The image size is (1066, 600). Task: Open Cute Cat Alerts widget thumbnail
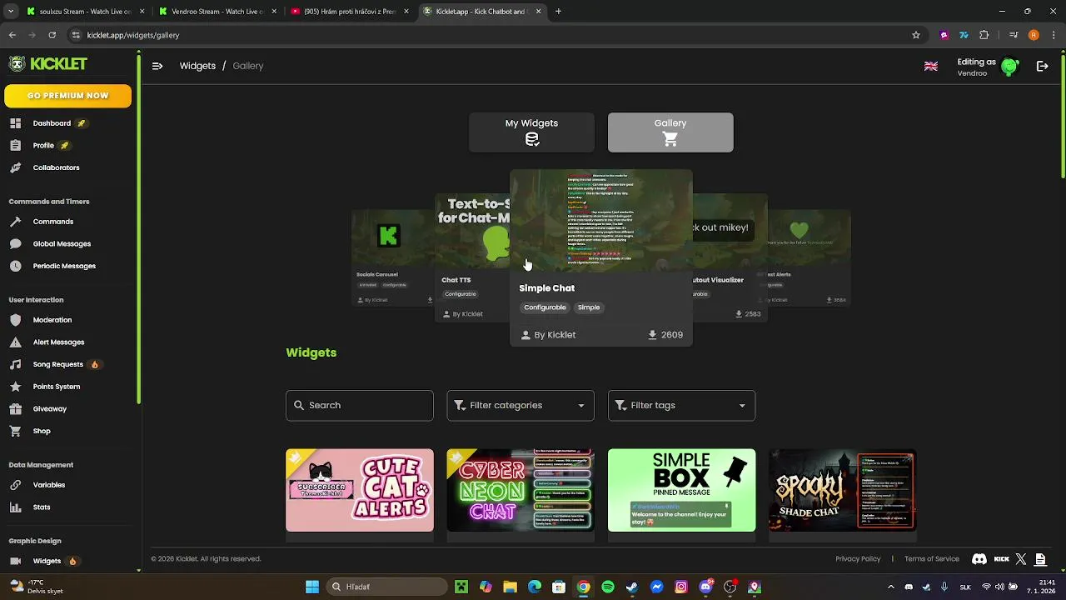coord(360,490)
